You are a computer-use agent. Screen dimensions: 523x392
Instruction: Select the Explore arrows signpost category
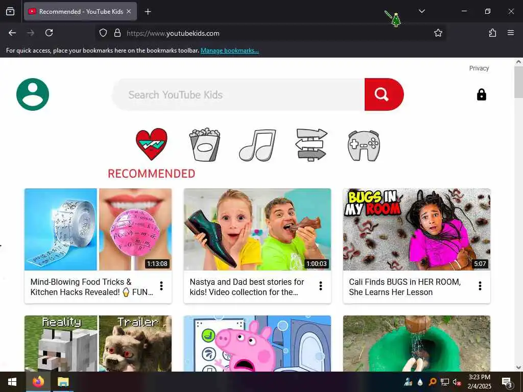point(311,145)
